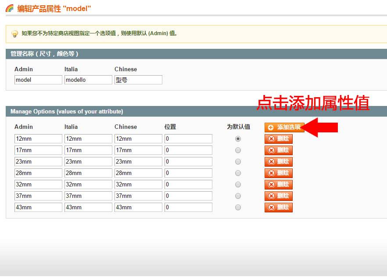Delete the 12mm option row
387x277 pixels.
point(278,138)
